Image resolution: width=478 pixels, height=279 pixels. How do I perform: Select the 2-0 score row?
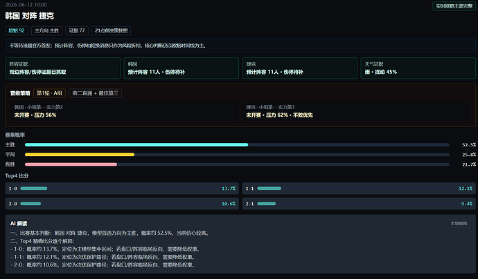click(122, 204)
